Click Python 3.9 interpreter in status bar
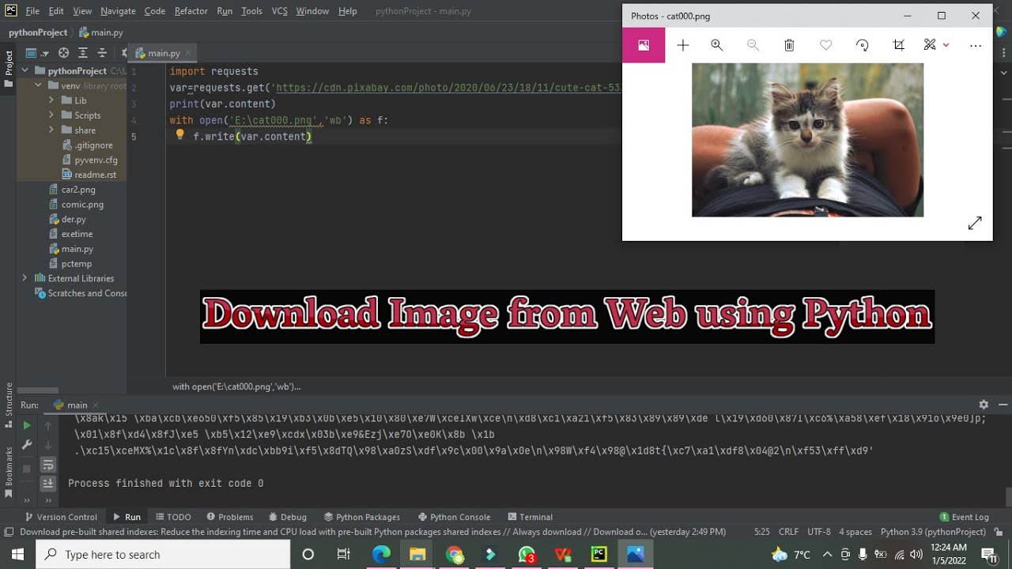This screenshot has height=569, width=1012. pyautogui.click(x=933, y=532)
